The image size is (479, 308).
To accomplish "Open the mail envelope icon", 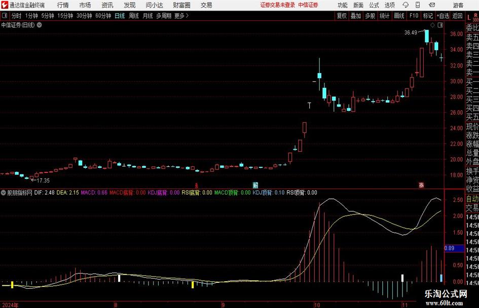I will [x=432, y=5].
